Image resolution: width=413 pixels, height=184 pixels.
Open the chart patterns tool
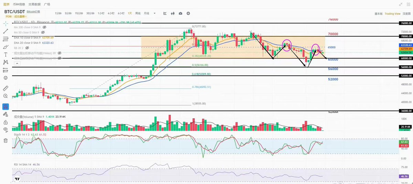pos(6,62)
